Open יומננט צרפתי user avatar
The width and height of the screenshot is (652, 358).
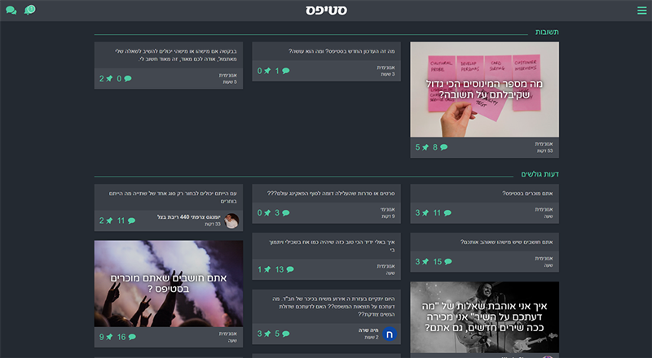pyautogui.click(x=231, y=220)
